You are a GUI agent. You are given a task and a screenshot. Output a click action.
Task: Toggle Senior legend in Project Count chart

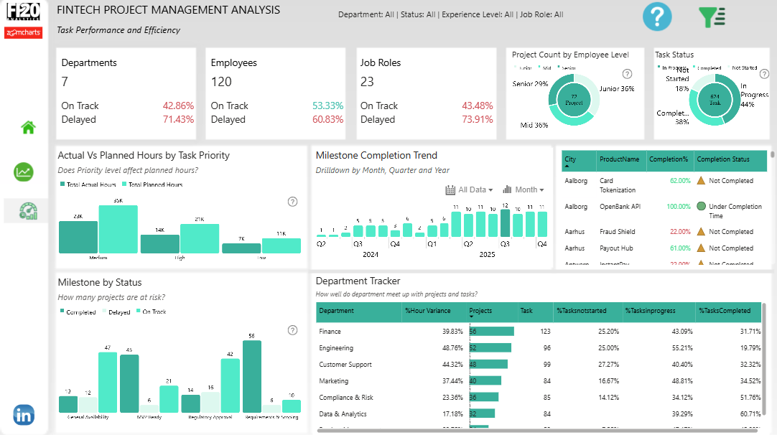tap(567, 68)
